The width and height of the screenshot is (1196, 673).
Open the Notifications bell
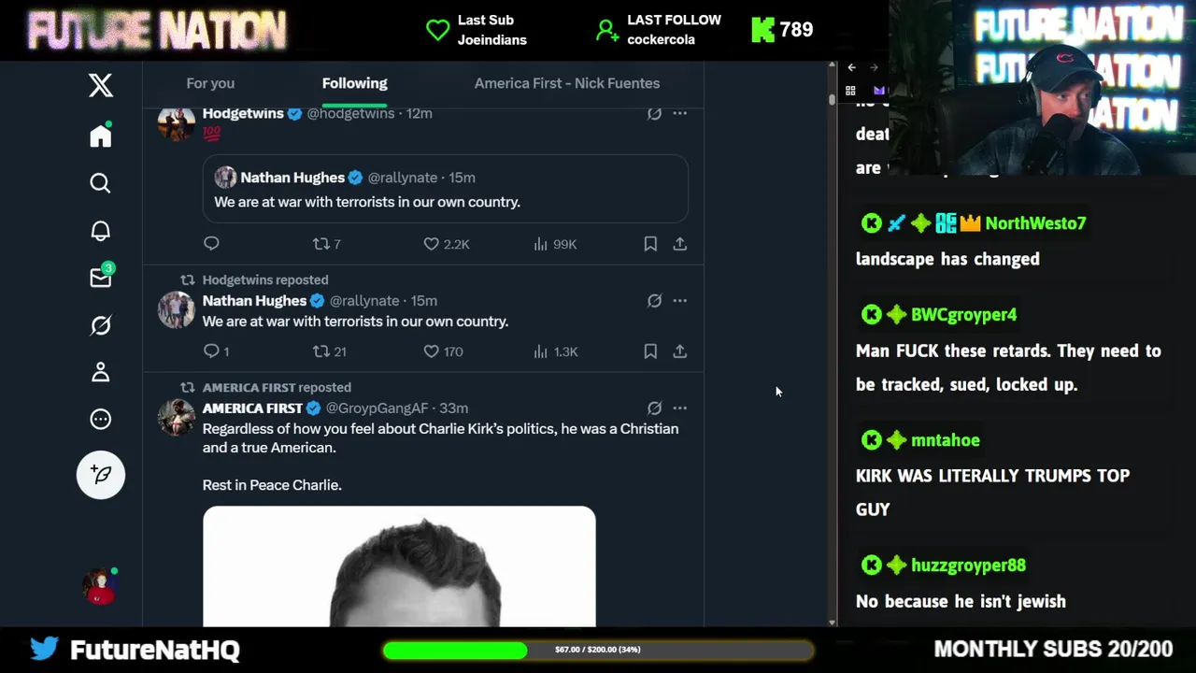point(101,231)
